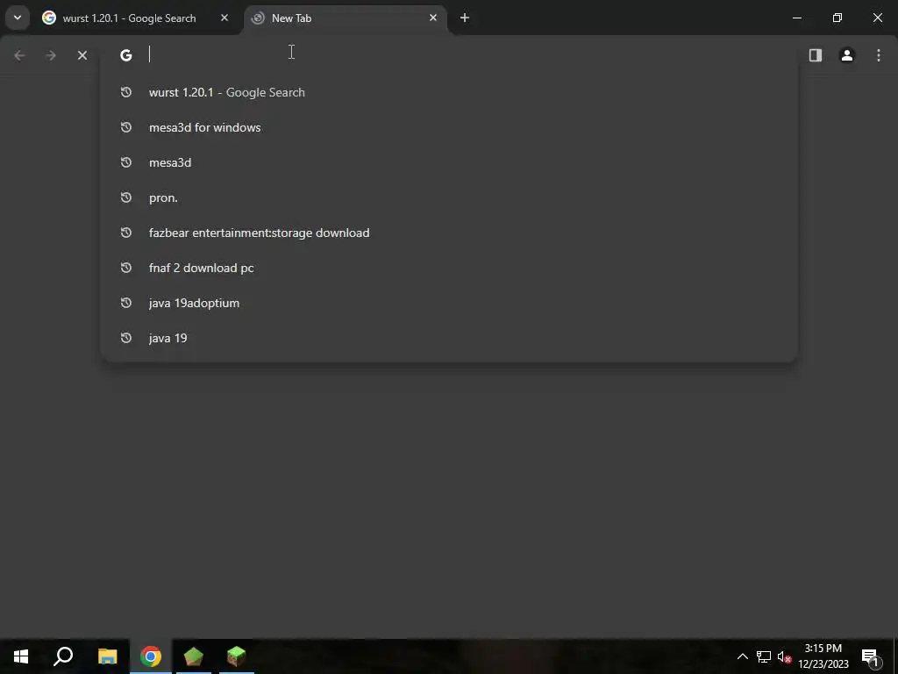Click Chrome icon in taskbar
This screenshot has width=898, height=674.
tap(151, 656)
